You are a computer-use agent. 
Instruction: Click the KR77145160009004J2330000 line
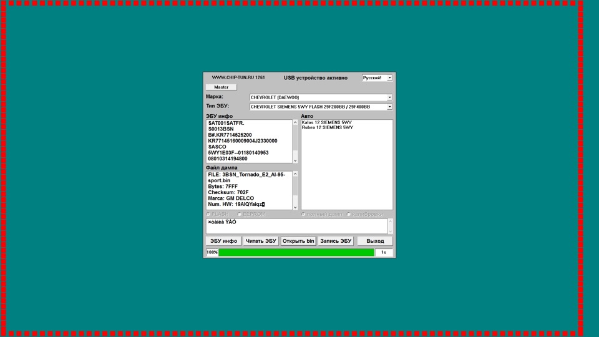click(243, 141)
